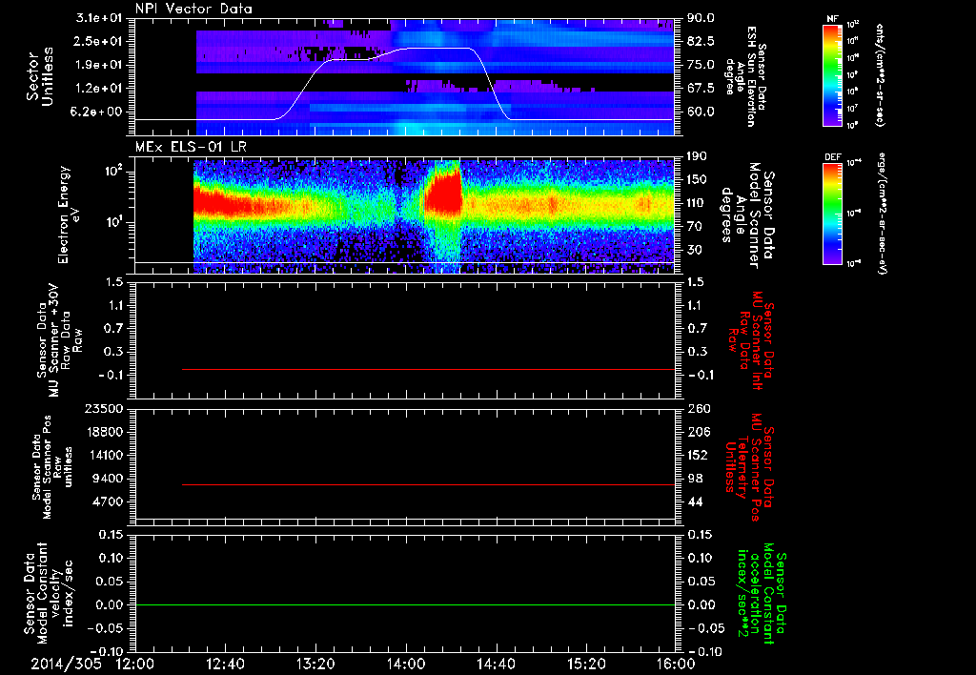
Task: Click the DEF color scale bar
Action: [x=832, y=214]
